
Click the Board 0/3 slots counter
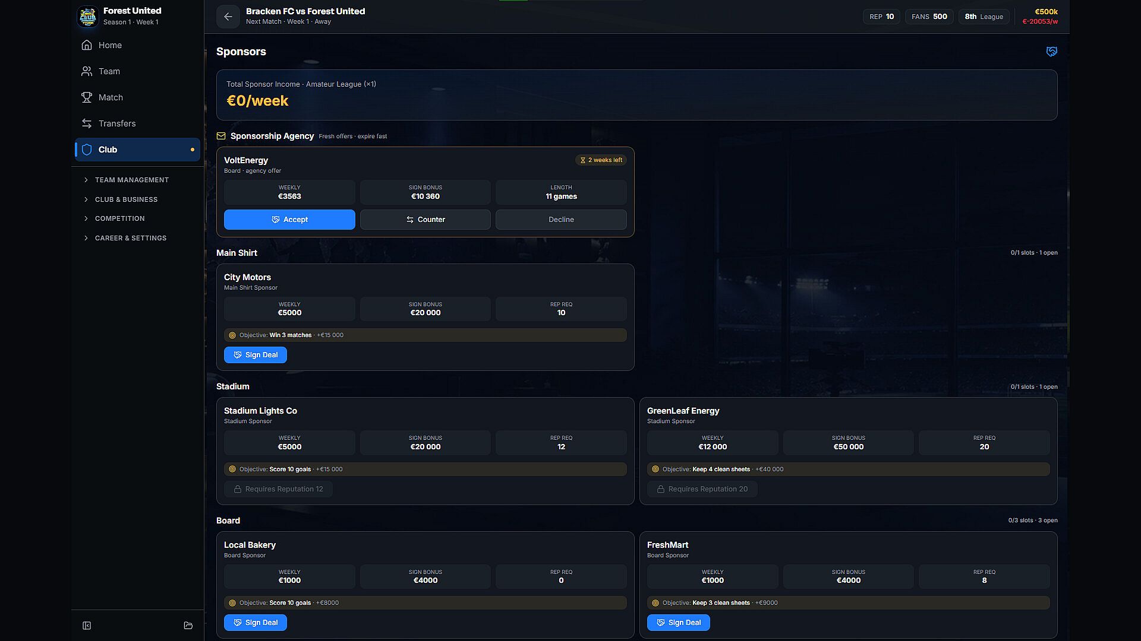coord(1033,521)
